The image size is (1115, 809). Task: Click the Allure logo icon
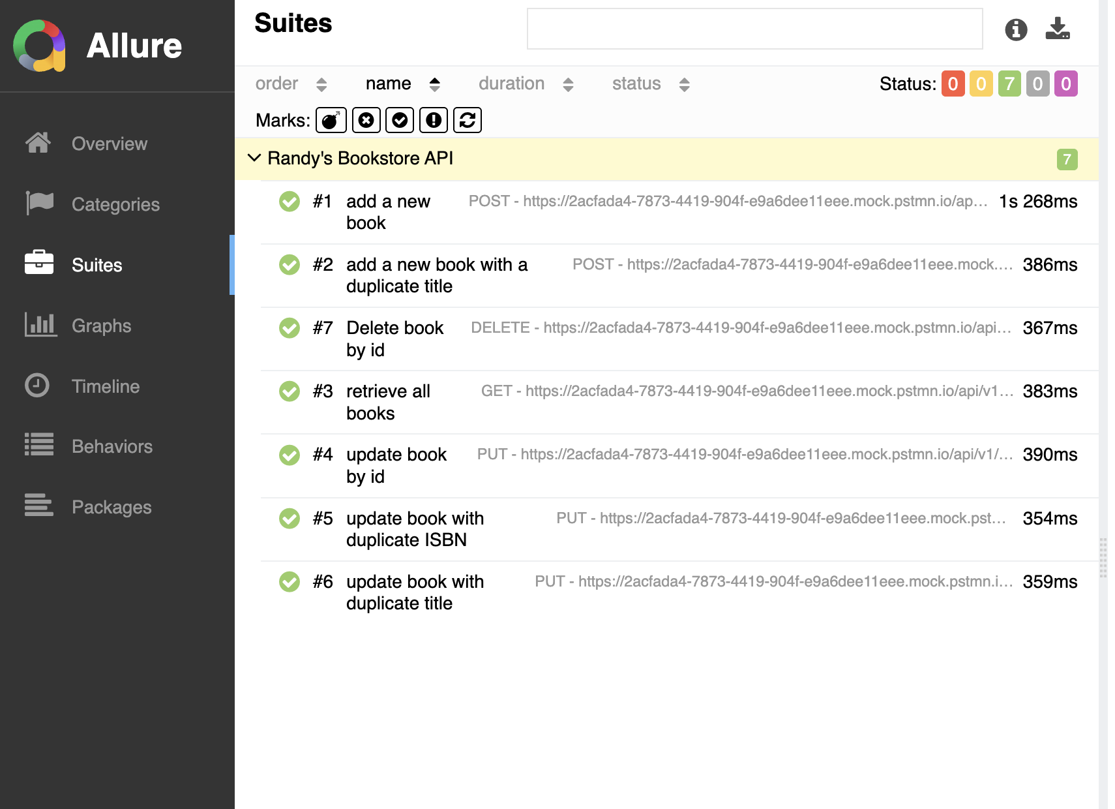[39, 46]
